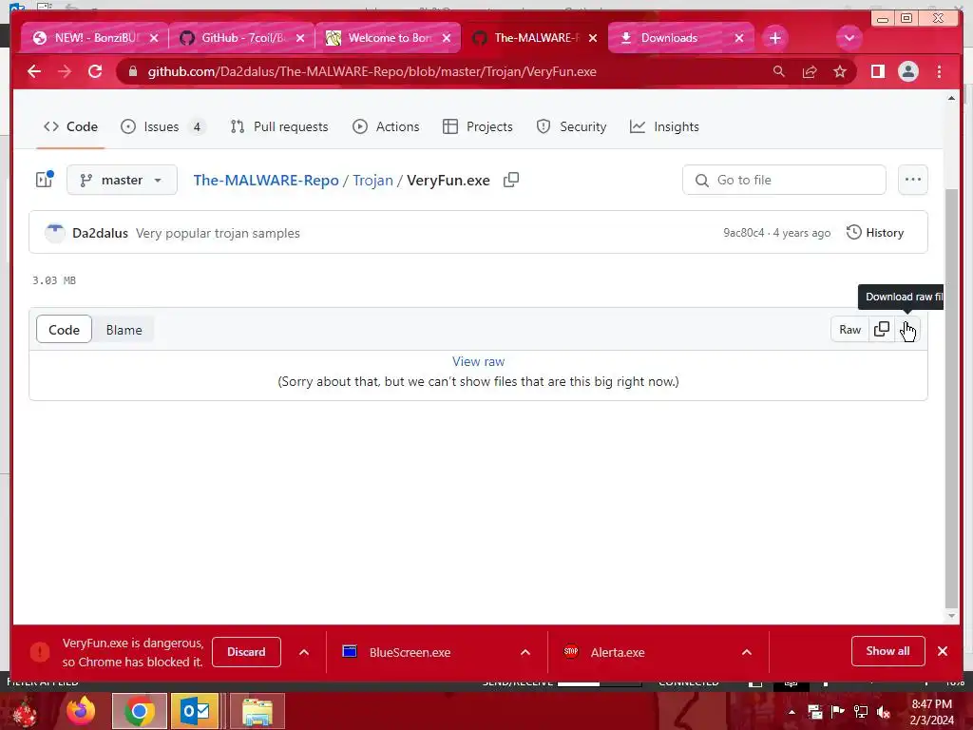973x730 pixels.
Task: Open commit message Very popular trojan samples
Action: 218,233
